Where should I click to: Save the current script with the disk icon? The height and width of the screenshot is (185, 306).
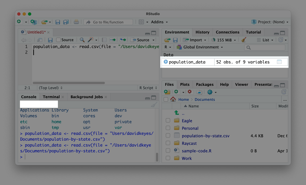coord(50,40)
